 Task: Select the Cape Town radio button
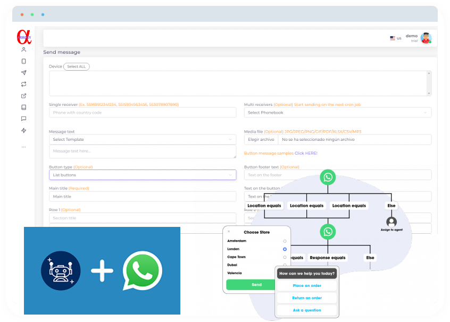coord(285,257)
